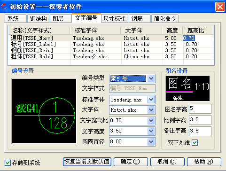Open the 文字宽高比 dropdown
This screenshot has height=171, width=226.
point(151,121)
